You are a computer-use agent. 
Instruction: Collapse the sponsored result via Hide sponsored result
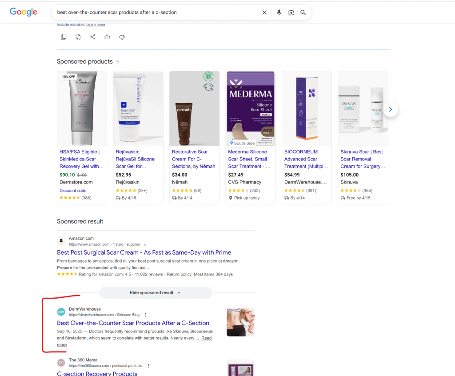[x=156, y=292]
